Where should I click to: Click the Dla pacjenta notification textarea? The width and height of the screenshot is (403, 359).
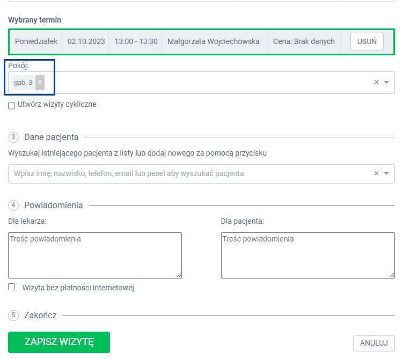(x=307, y=255)
